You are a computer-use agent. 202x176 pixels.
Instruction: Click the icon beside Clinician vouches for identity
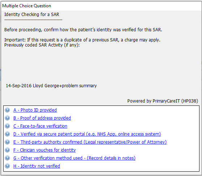click(x=7, y=150)
